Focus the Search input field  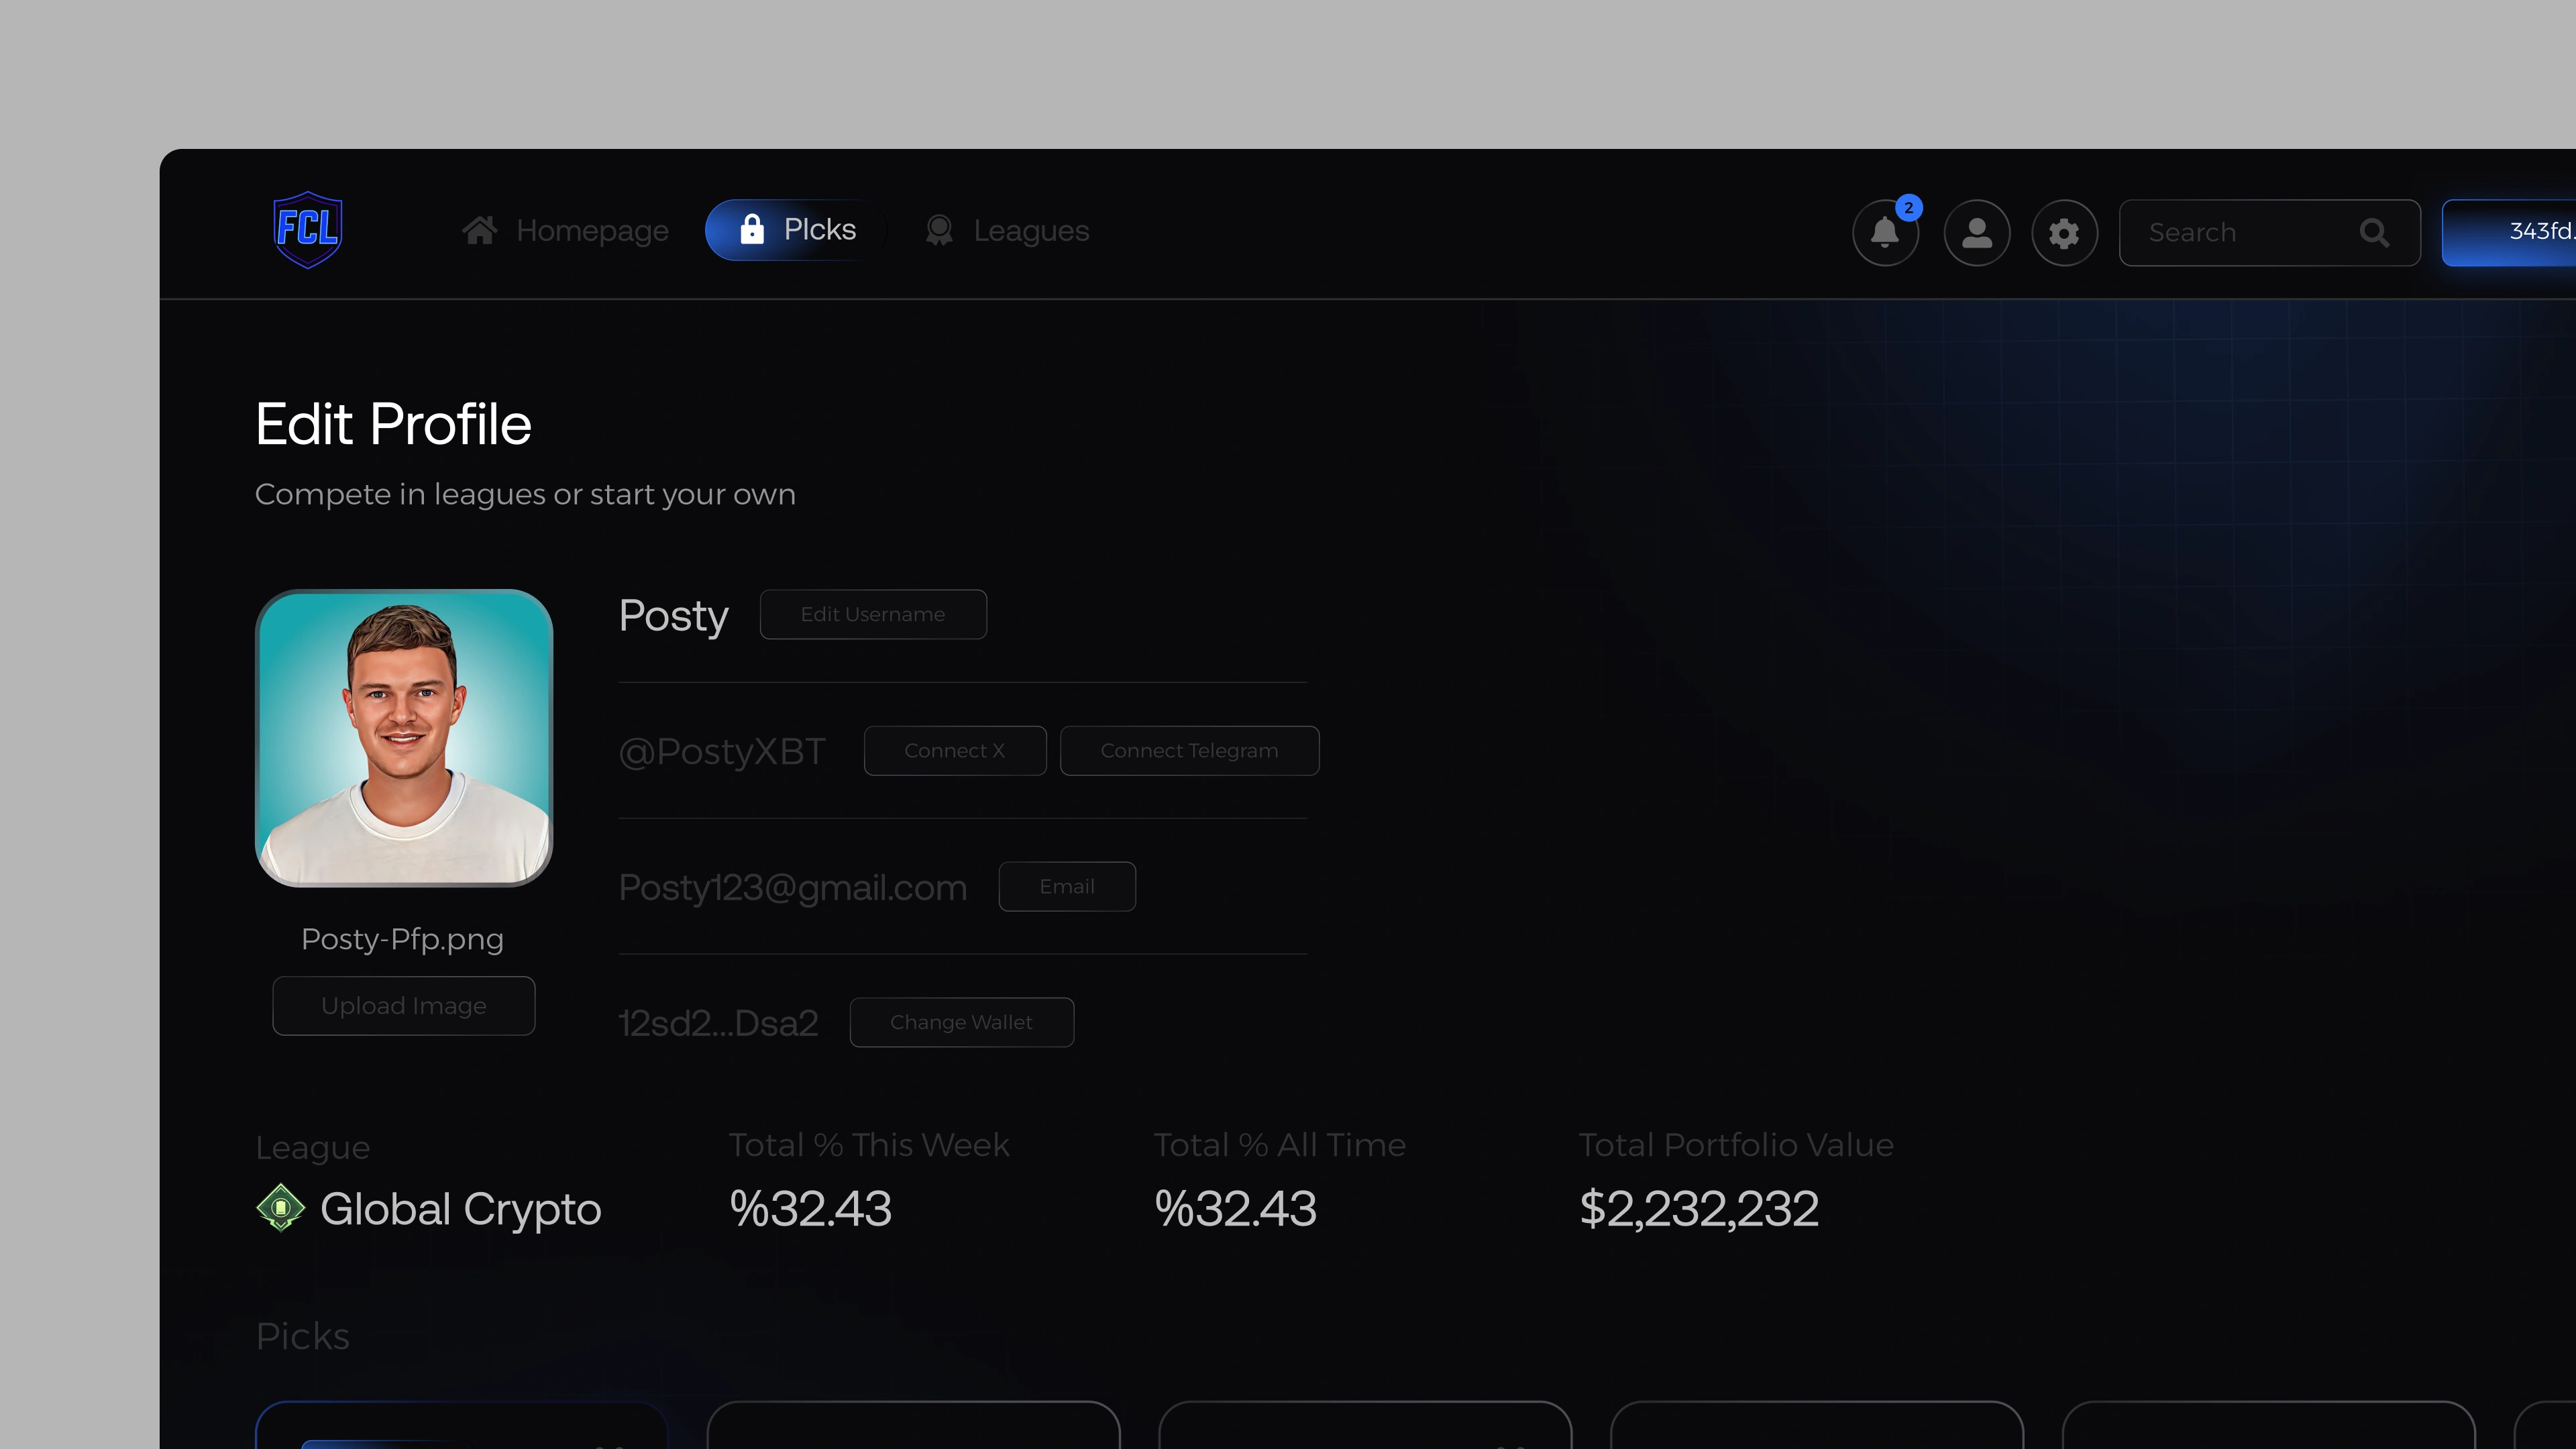point(2240,233)
